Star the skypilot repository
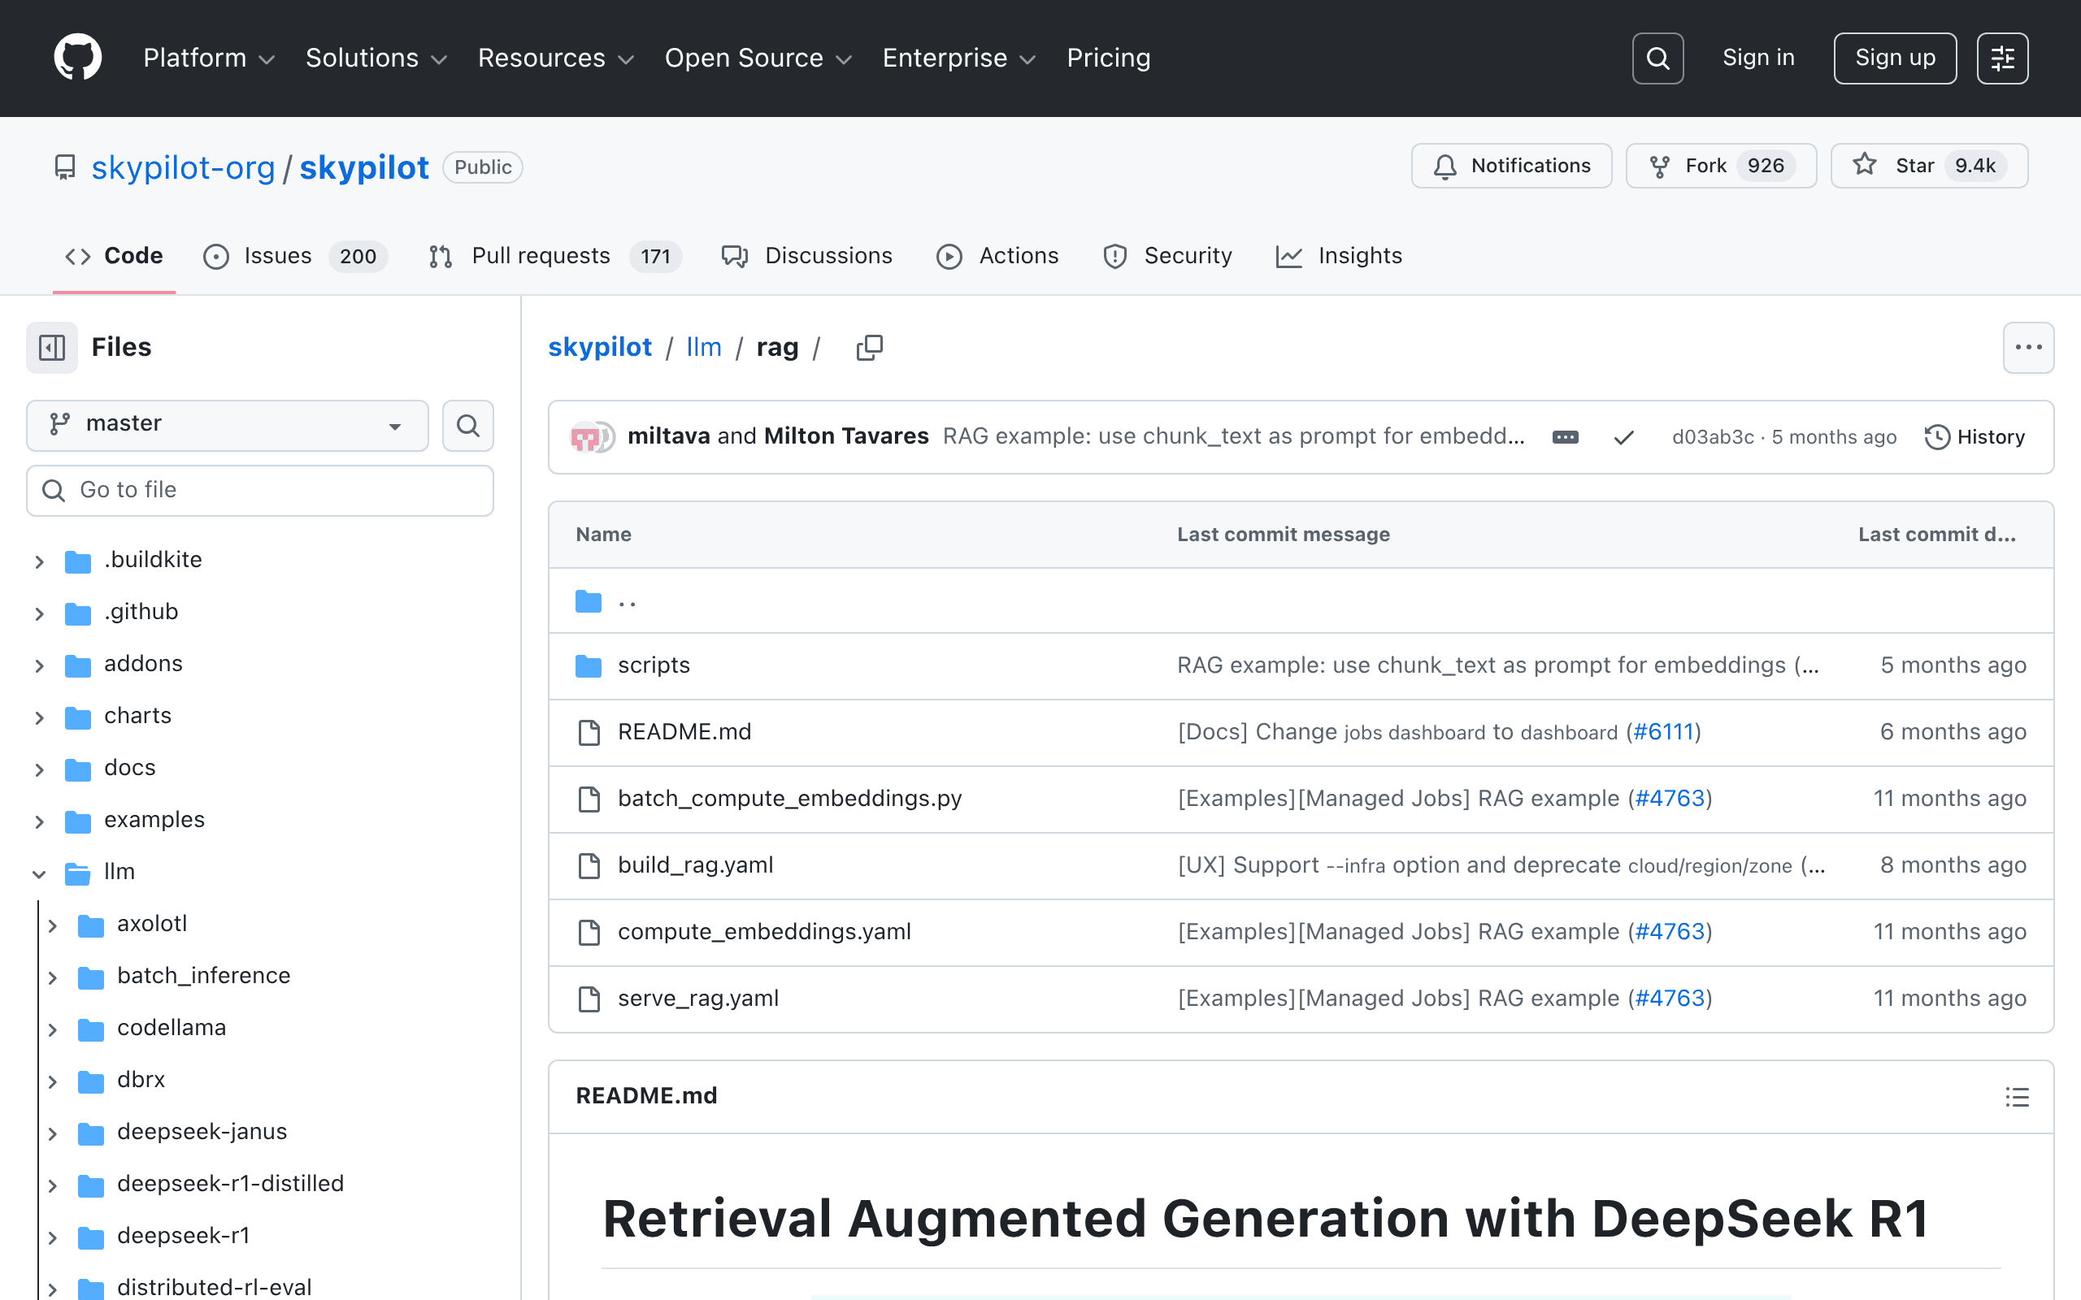2081x1300 pixels. [x=1929, y=166]
